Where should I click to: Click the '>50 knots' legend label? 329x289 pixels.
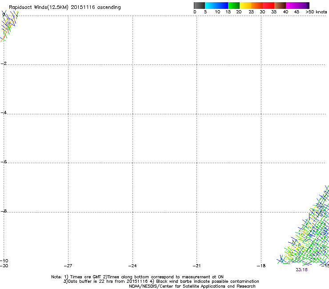pyautogui.click(x=316, y=12)
